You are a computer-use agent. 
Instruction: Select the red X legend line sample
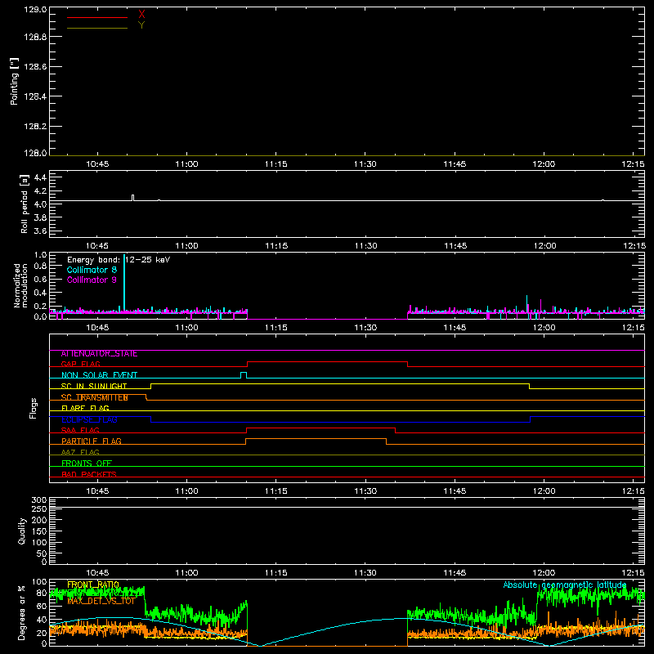[x=97, y=17]
